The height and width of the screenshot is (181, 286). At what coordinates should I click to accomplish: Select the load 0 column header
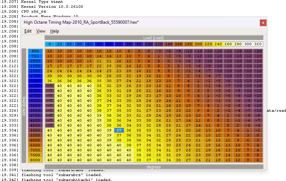pos(50,44)
